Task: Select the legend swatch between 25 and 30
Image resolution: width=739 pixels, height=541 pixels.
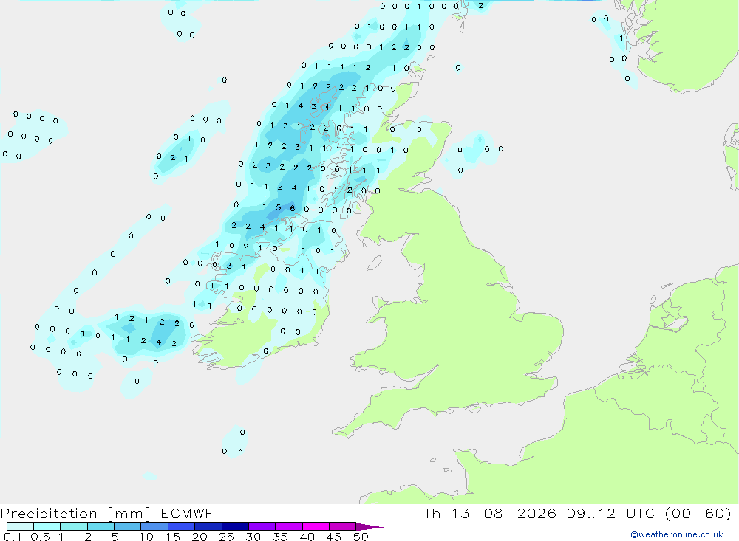Action: (x=235, y=526)
